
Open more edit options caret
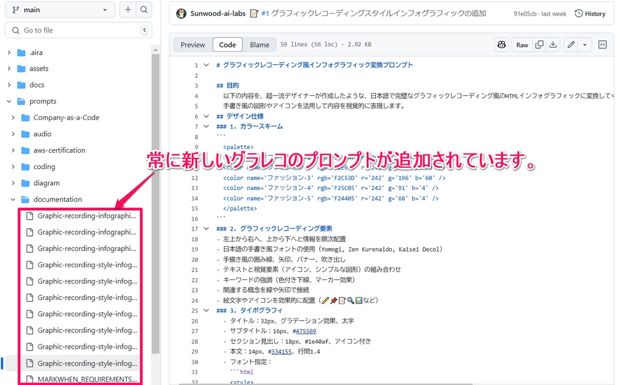pos(585,45)
